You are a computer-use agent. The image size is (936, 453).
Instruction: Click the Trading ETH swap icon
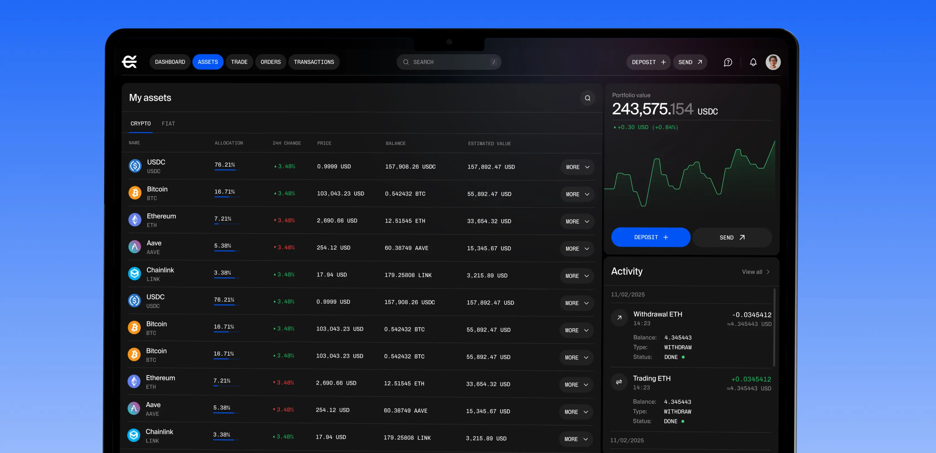point(619,382)
